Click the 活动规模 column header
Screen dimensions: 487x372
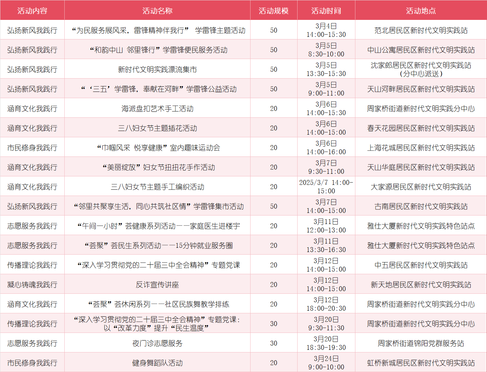click(x=274, y=10)
